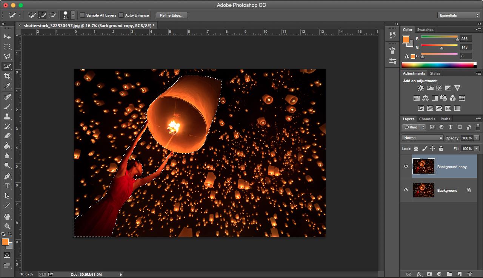Switch to the Swatches tab

pos(425,30)
